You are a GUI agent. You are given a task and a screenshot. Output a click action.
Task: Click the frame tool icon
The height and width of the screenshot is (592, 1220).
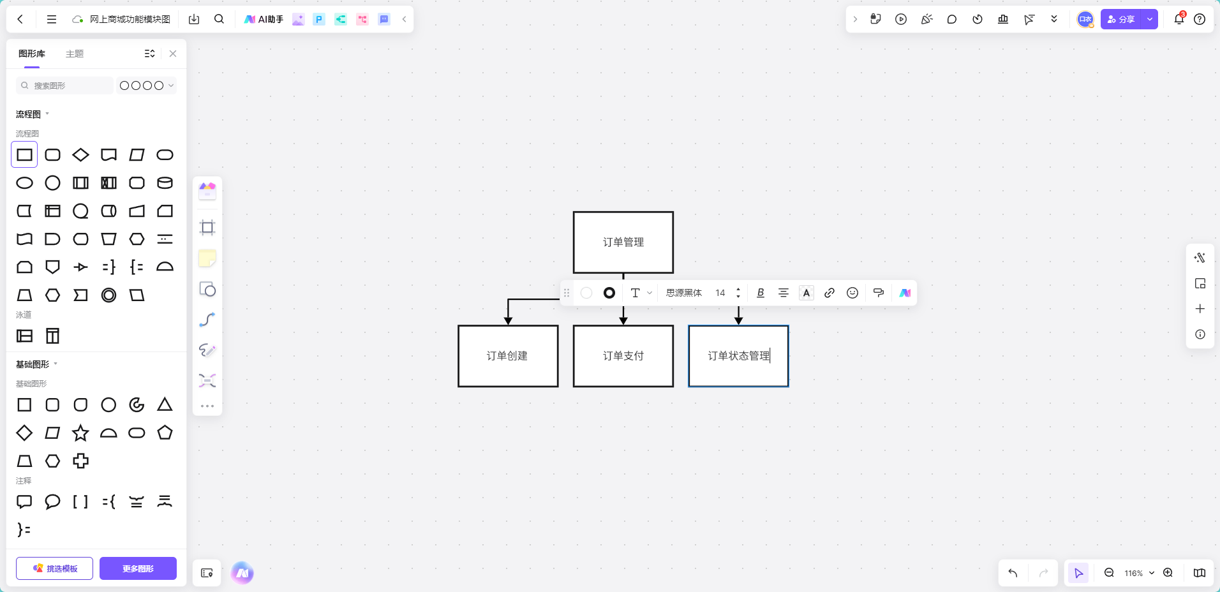(207, 228)
